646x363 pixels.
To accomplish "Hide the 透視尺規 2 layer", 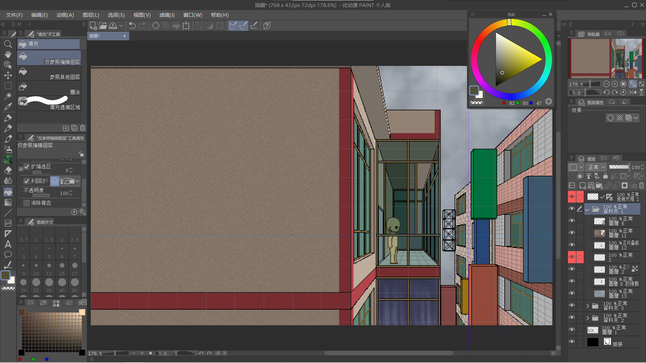I will (x=572, y=197).
